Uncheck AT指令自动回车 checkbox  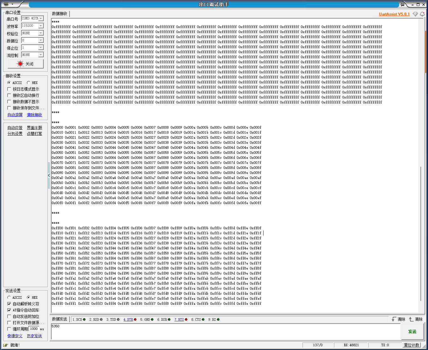pyautogui.click(x=9, y=310)
